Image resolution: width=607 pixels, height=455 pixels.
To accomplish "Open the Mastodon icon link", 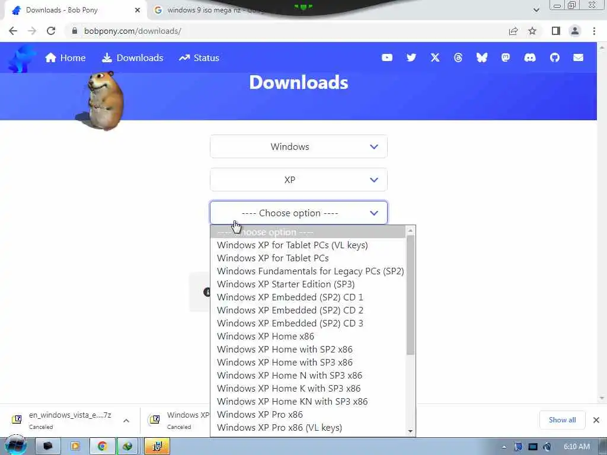I will point(505,57).
